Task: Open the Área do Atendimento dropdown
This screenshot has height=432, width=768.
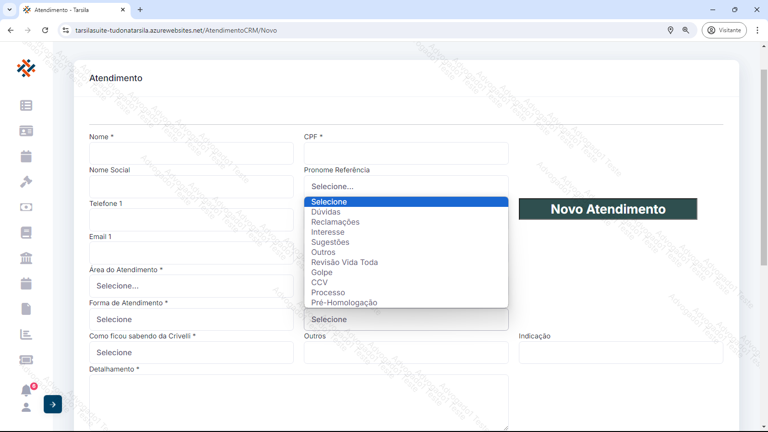Action: [x=191, y=286]
